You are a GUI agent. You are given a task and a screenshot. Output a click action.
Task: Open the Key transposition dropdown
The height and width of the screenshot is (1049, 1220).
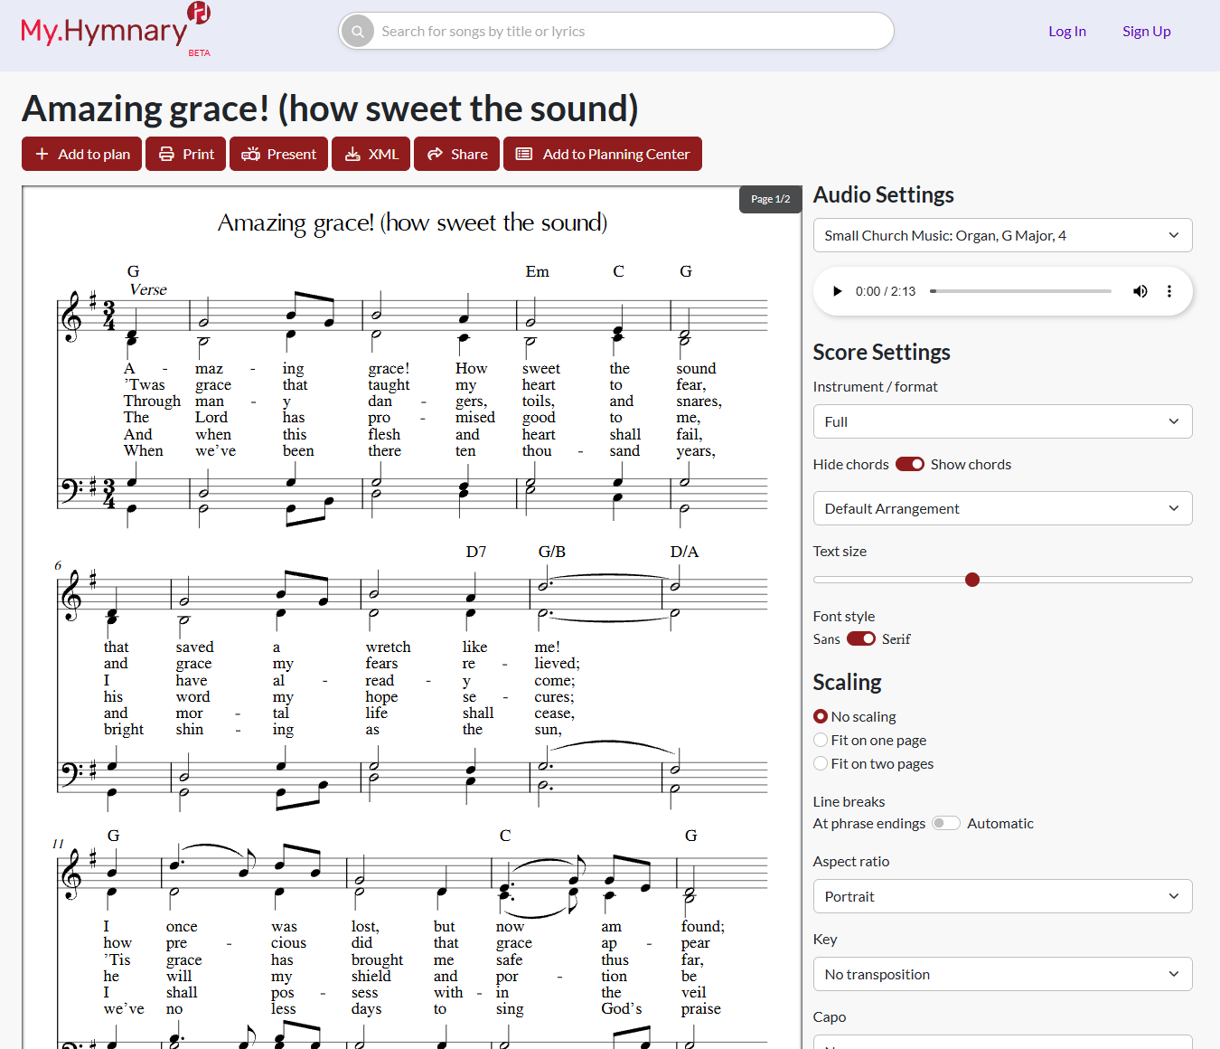click(x=1002, y=974)
